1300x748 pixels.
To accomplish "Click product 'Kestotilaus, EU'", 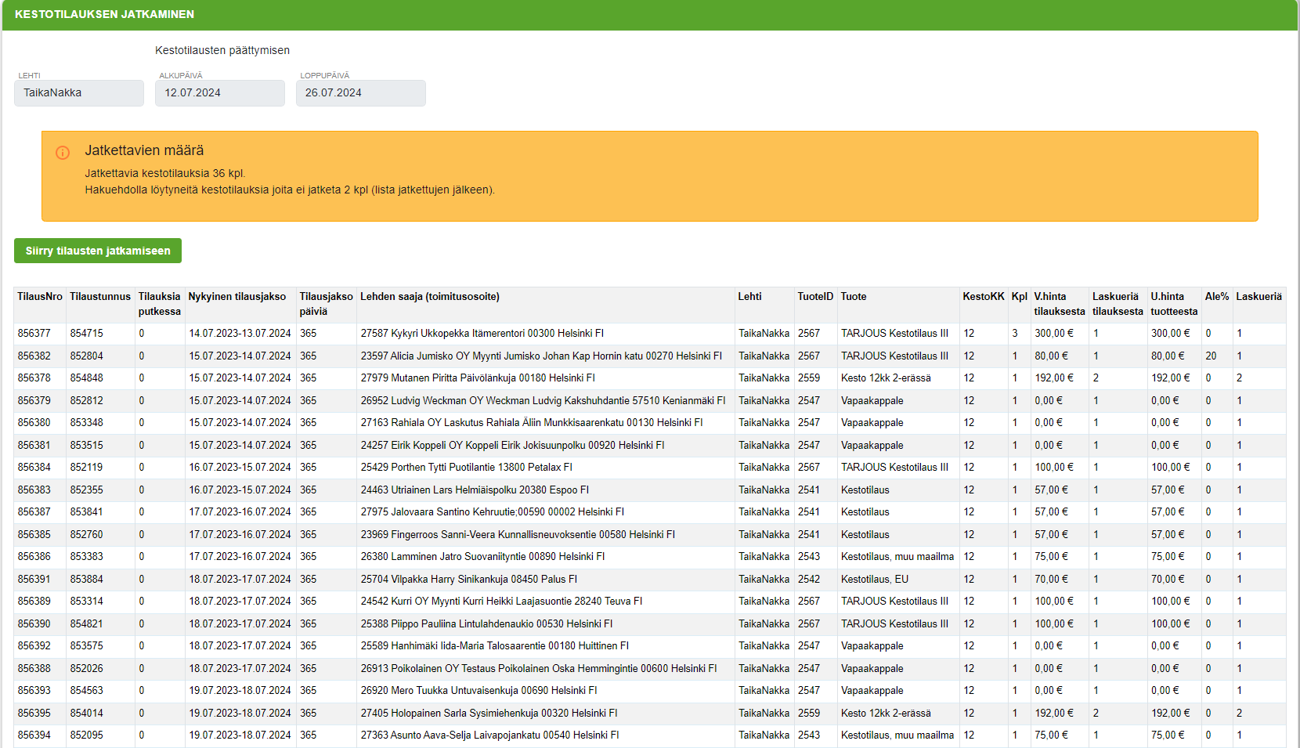I will [875, 579].
